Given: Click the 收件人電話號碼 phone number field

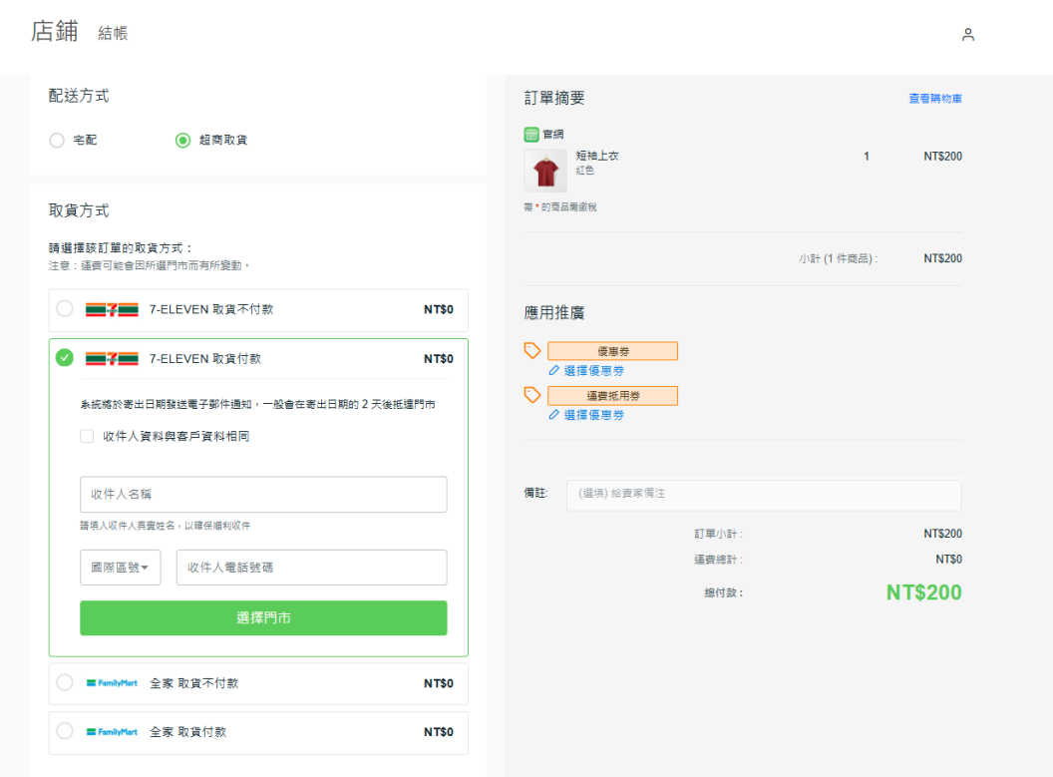Looking at the screenshot, I should [x=311, y=568].
